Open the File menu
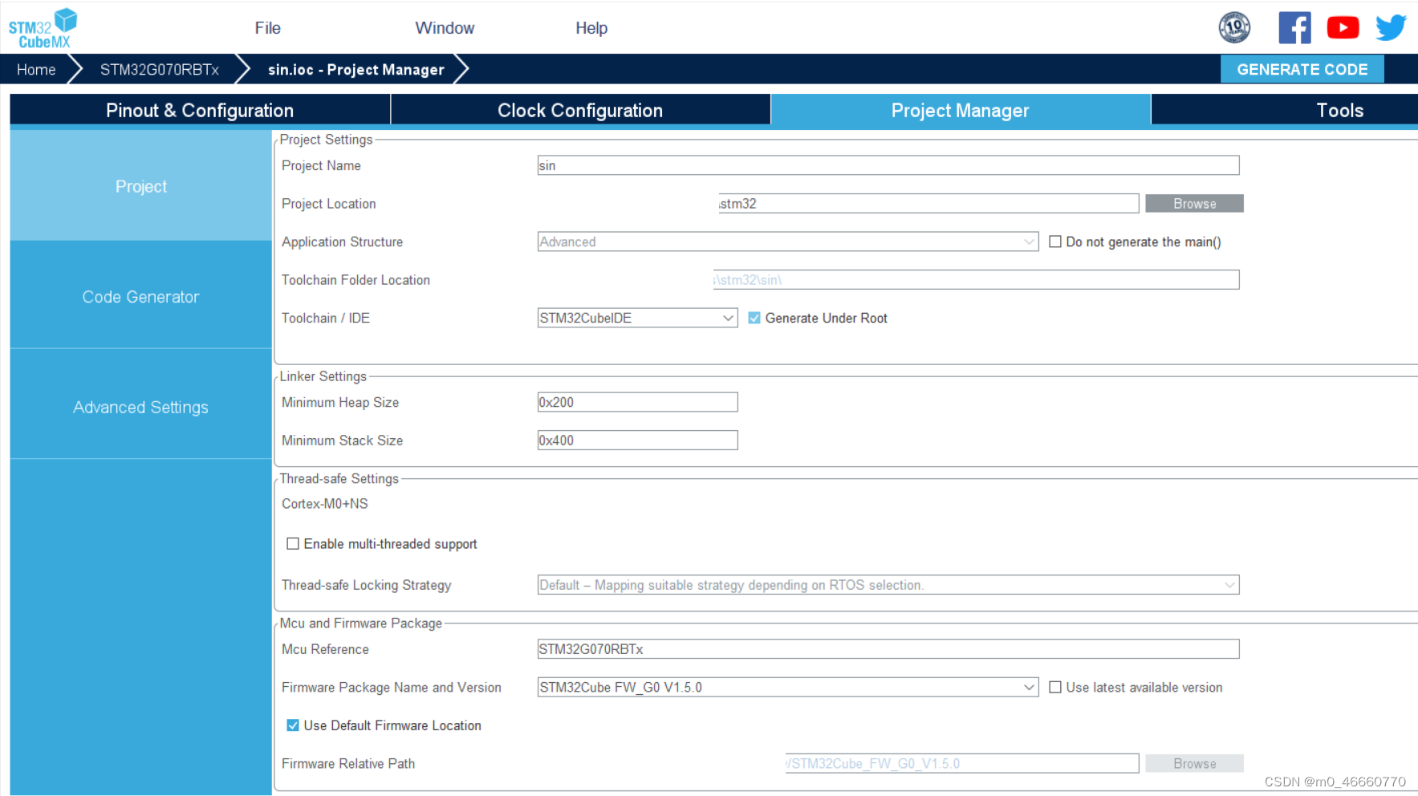 point(267,28)
